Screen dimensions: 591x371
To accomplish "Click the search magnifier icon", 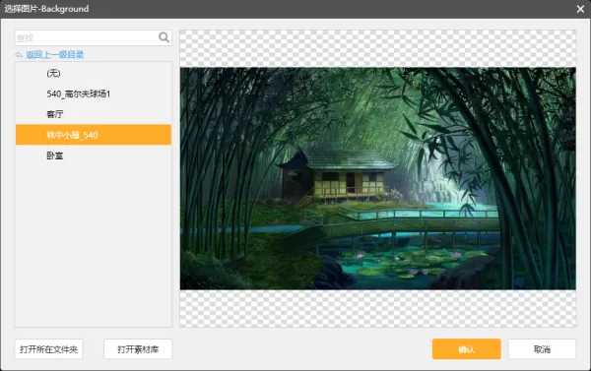I will 164,37.
